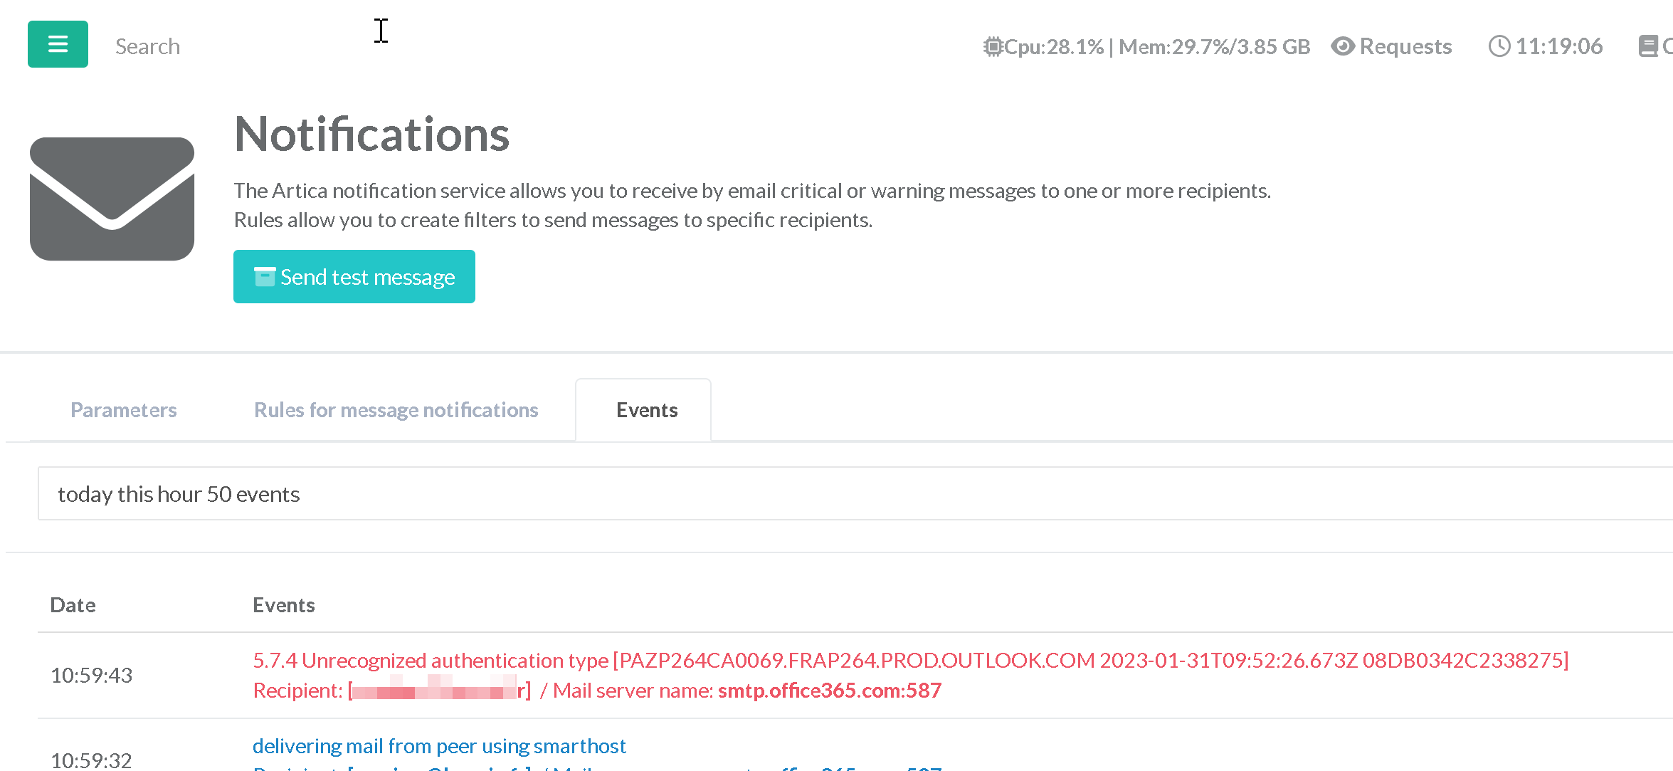1673x771 pixels.
Task: Click the Date column header
Action: [73, 605]
